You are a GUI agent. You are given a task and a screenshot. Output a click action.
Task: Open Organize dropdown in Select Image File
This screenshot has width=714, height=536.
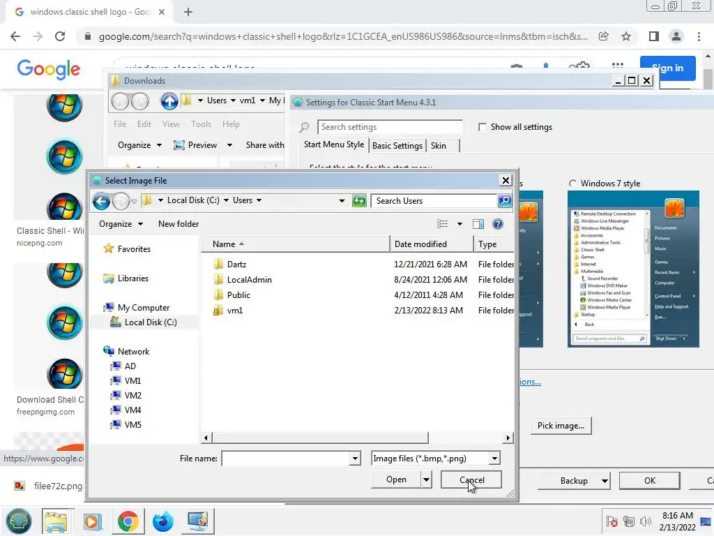click(x=121, y=224)
